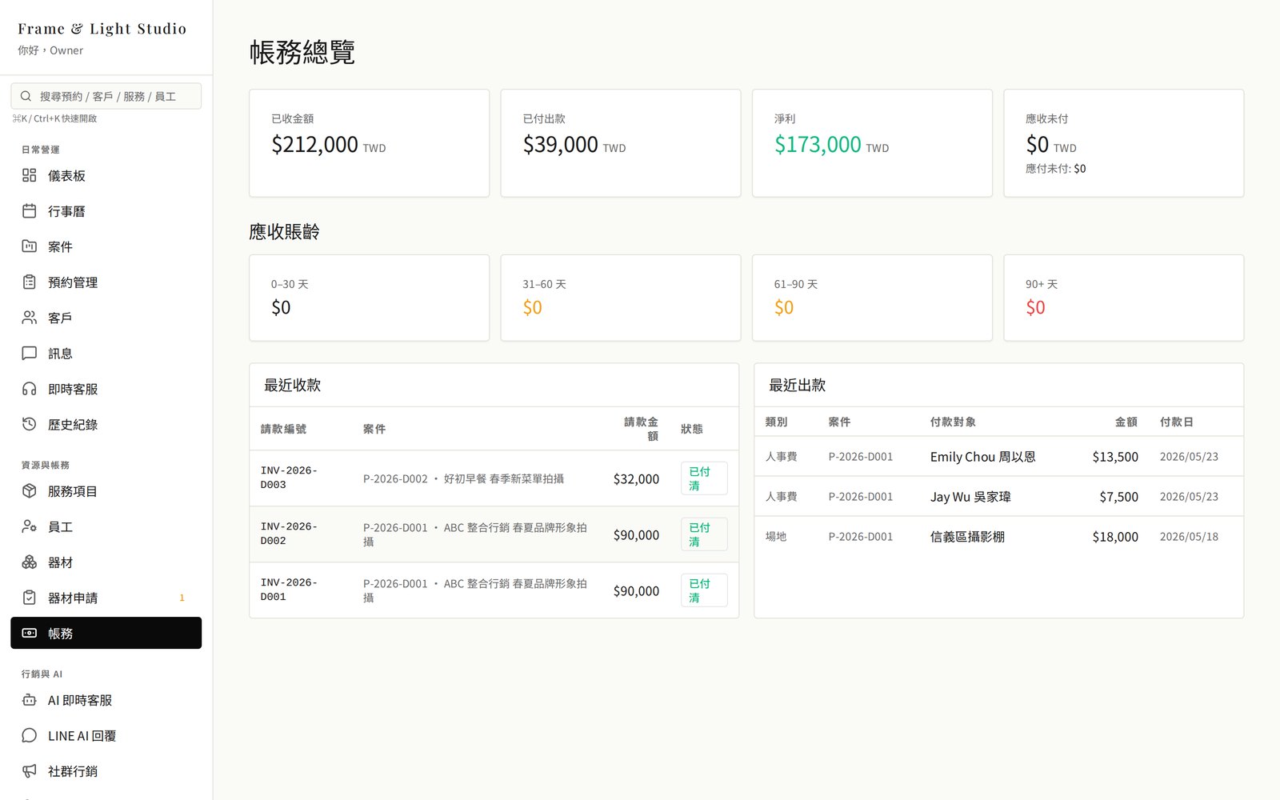View 歷史紀錄 from the sidebar
Viewport: 1280px width, 800px height.
click(x=106, y=424)
